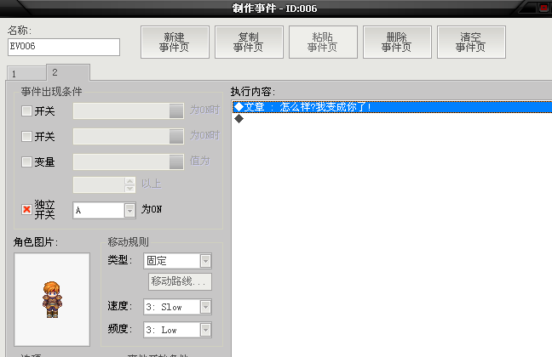Click the 名称 field containing EV006

64,47
